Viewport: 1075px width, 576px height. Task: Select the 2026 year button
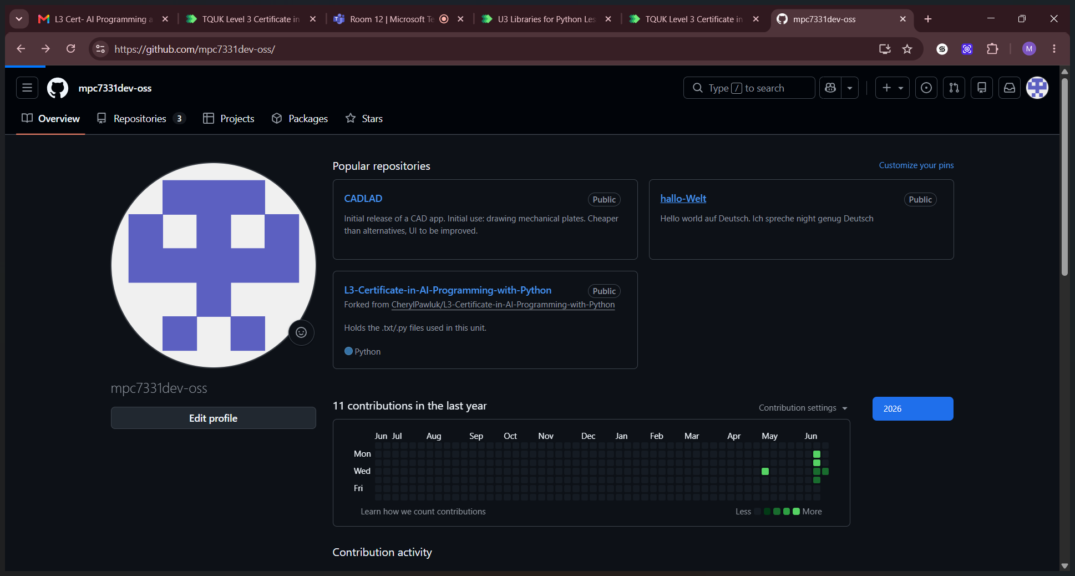913,408
